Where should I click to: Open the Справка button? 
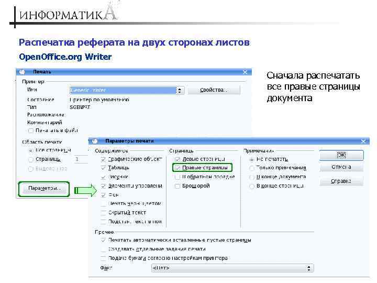click(341, 181)
